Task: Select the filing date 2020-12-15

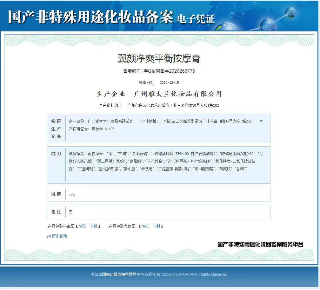Action: tap(169, 82)
